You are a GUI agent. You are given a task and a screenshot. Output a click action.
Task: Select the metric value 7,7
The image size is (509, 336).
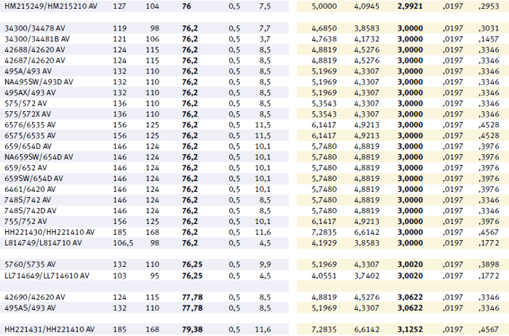[265, 28]
